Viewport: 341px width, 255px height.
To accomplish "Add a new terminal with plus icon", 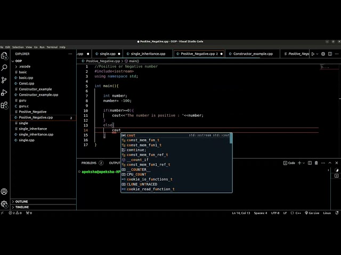I will pyautogui.click(x=299, y=163).
